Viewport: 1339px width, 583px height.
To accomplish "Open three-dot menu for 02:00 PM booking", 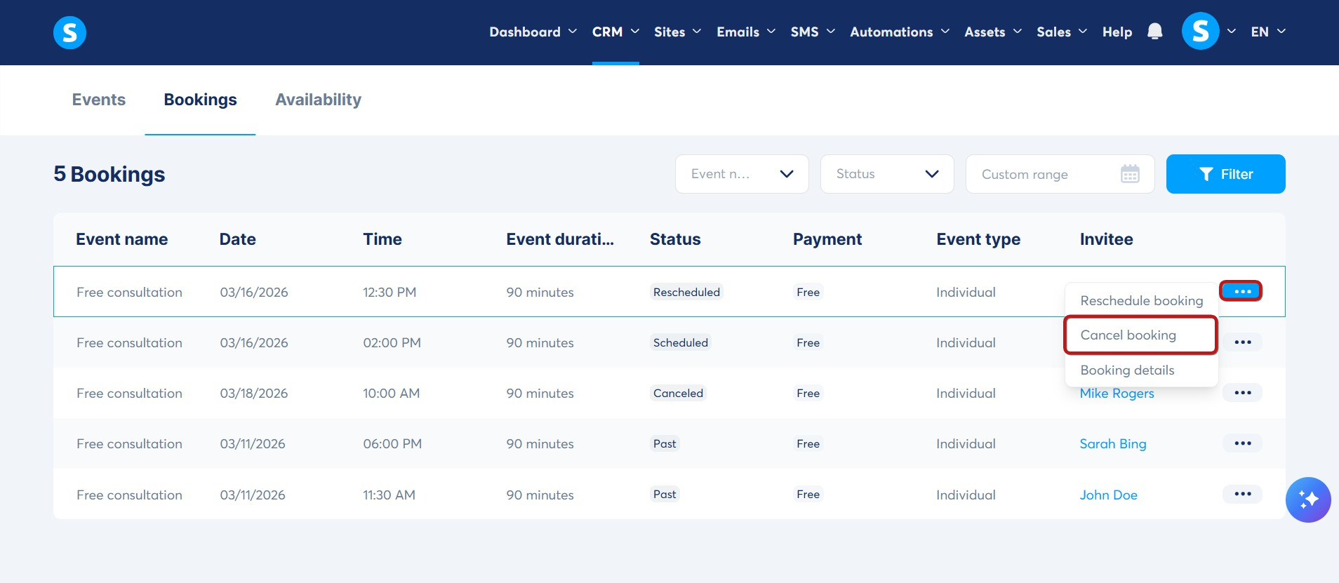I will [1242, 342].
